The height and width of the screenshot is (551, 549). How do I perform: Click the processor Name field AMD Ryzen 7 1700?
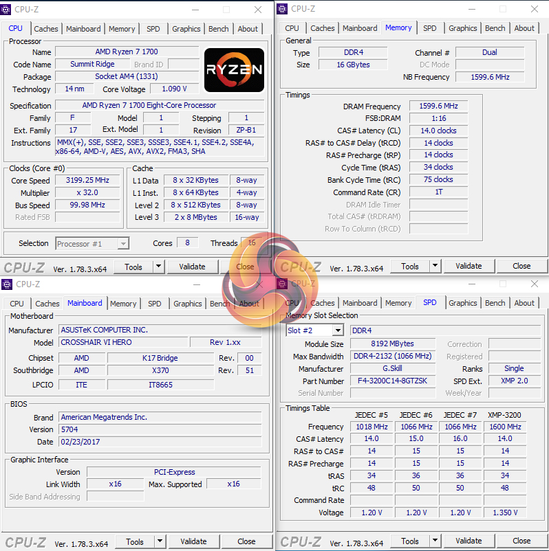point(127,52)
